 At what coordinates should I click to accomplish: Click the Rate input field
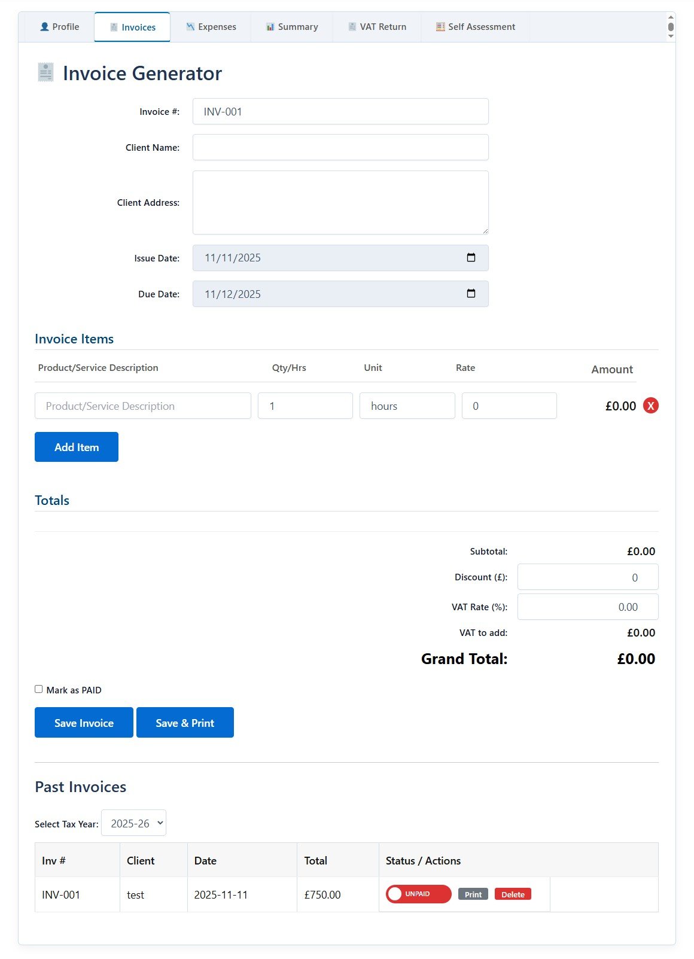tap(509, 406)
